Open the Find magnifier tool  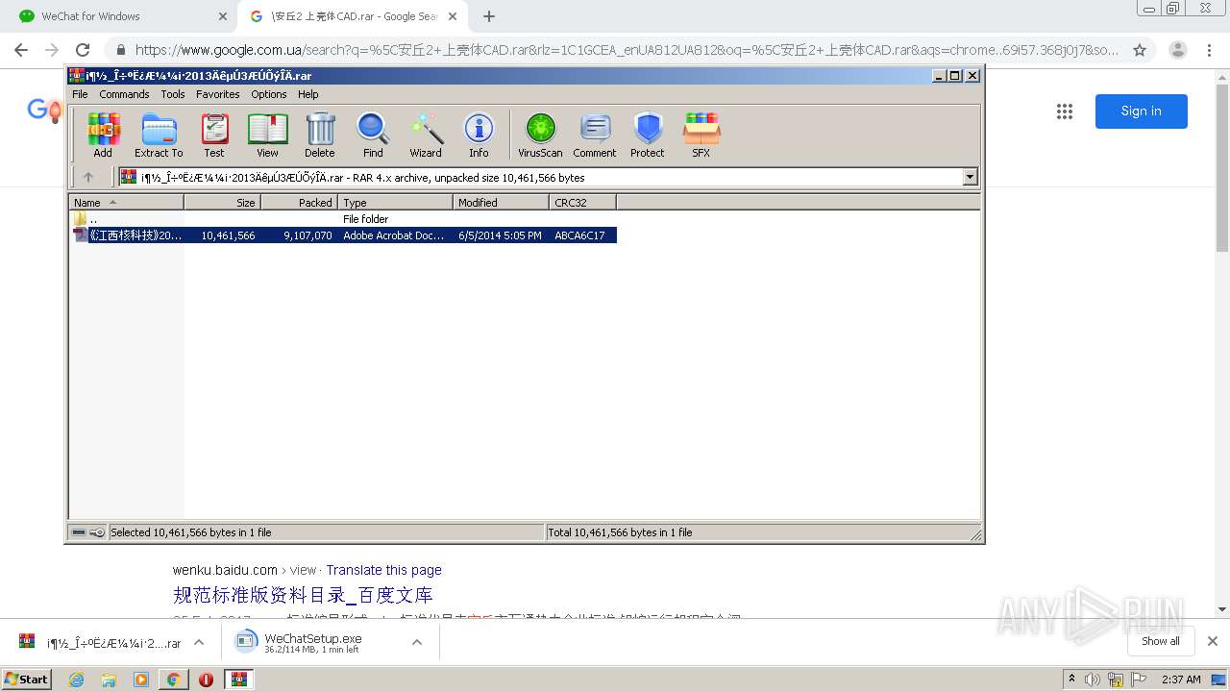pyautogui.click(x=373, y=135)
